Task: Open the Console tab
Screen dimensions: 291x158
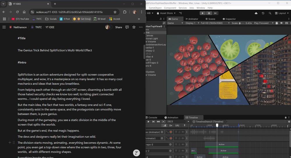Action: pyautogui.click(x=152, y=117)
